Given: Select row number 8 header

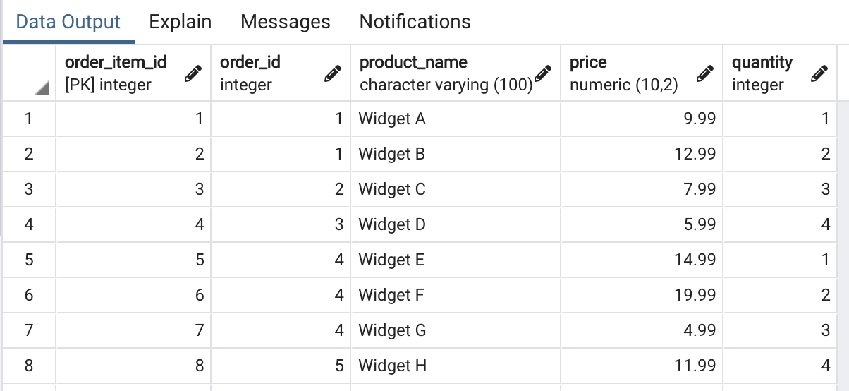Looking at the screenshot, I should tap(28, 366).
